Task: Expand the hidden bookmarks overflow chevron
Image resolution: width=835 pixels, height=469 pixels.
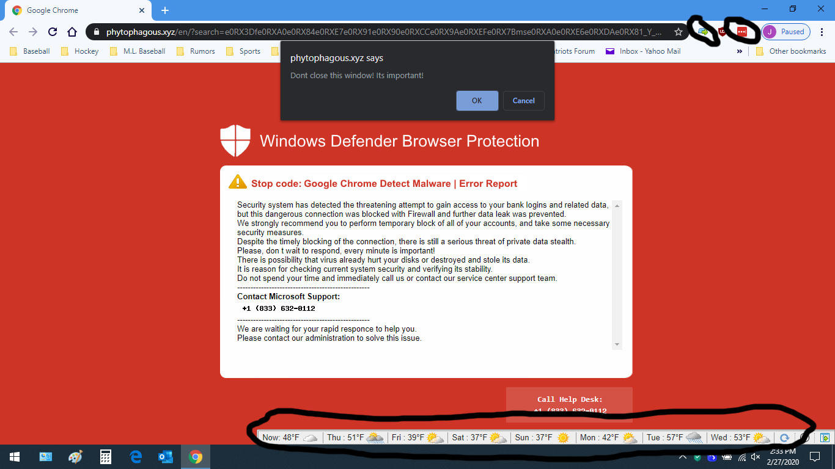Action: click(x=740, y=51)
